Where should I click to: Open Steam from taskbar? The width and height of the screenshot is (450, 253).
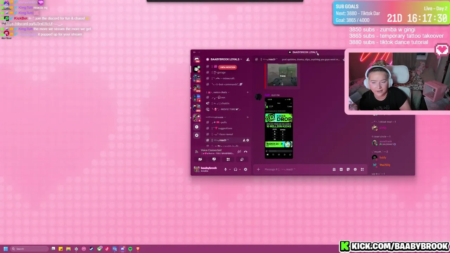pos(91,249)
